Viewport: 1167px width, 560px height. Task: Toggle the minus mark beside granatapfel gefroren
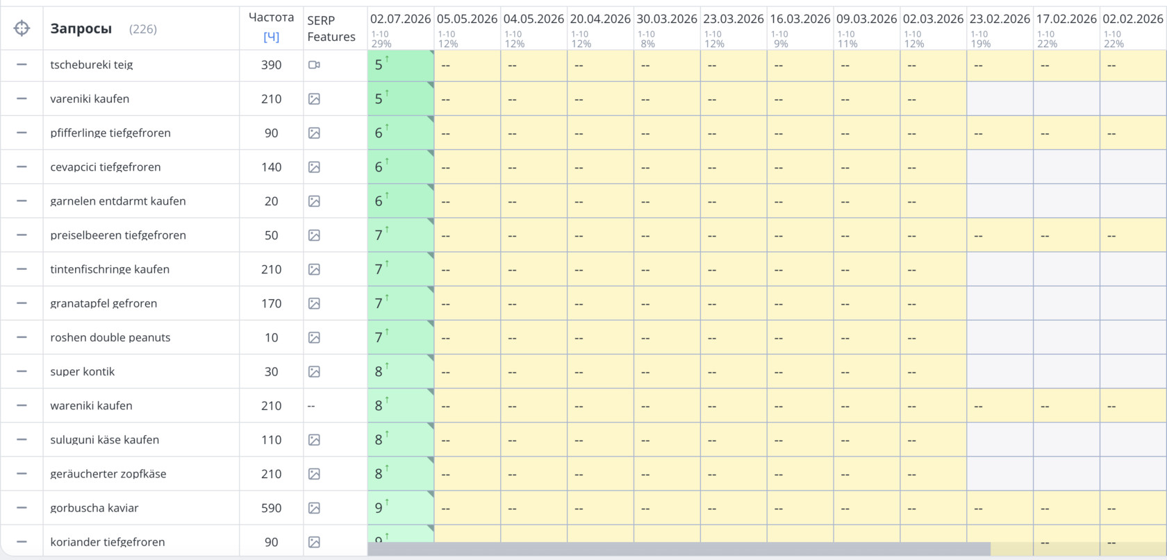[22, 303]
